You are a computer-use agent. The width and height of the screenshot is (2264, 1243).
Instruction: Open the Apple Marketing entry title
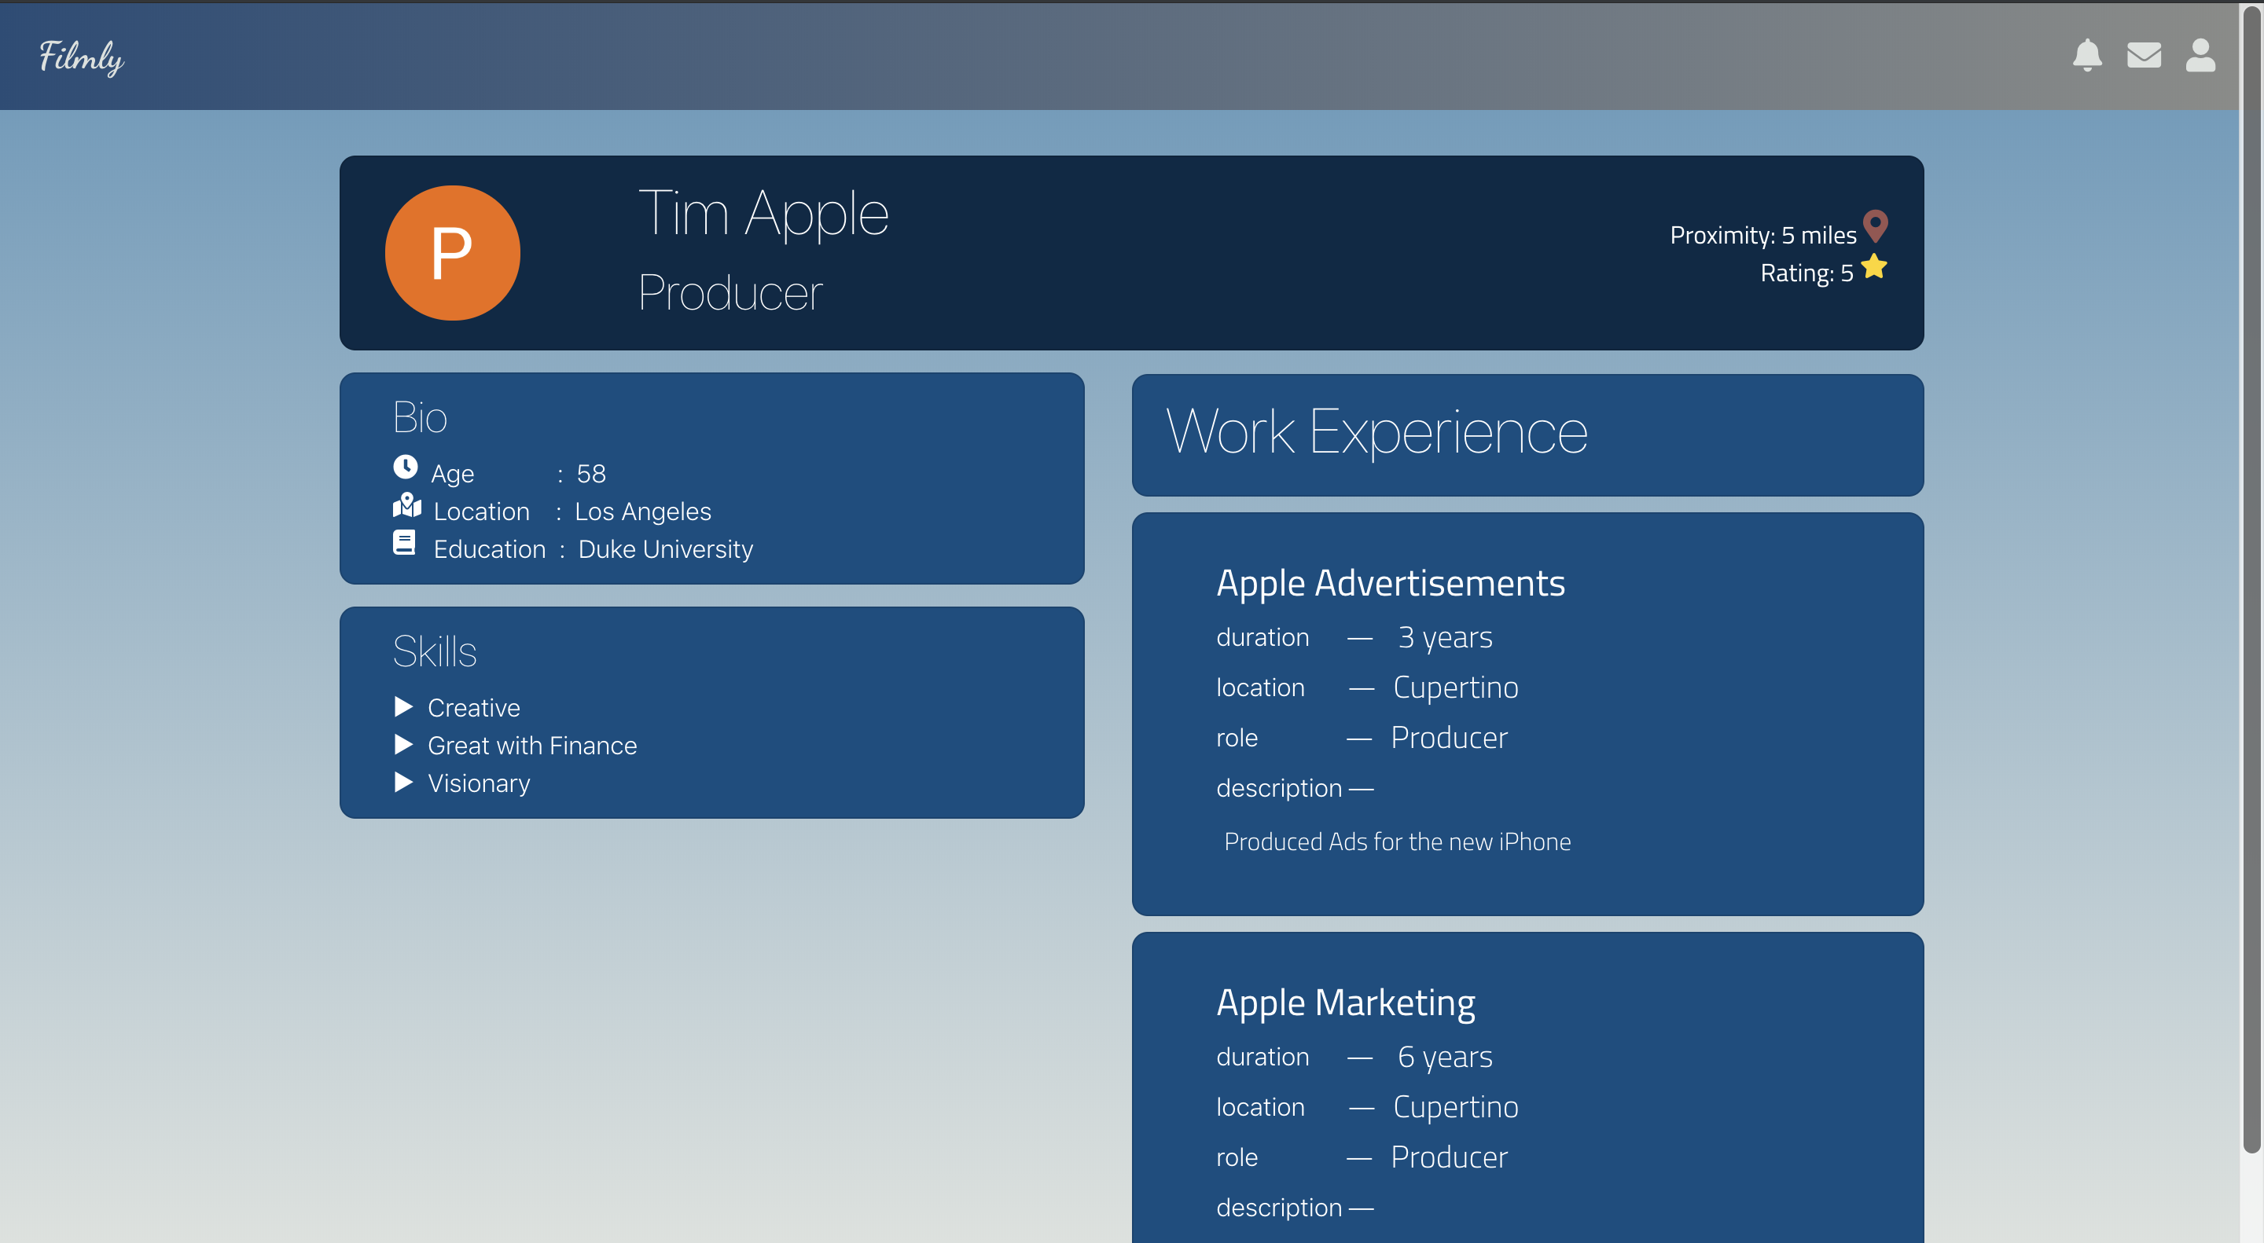(x=1345, y=1003)
